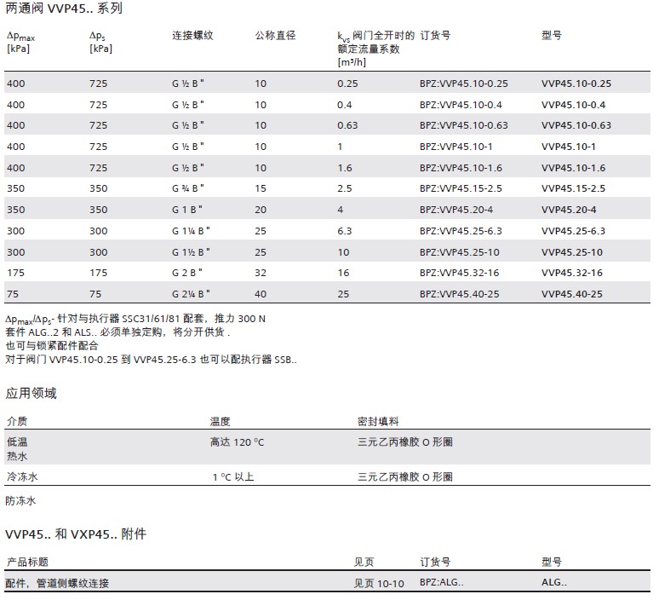Click the kvs 额定流量系数 column header
The width and height of the screenshot is (659, 600).
click(x=375, y=49)
